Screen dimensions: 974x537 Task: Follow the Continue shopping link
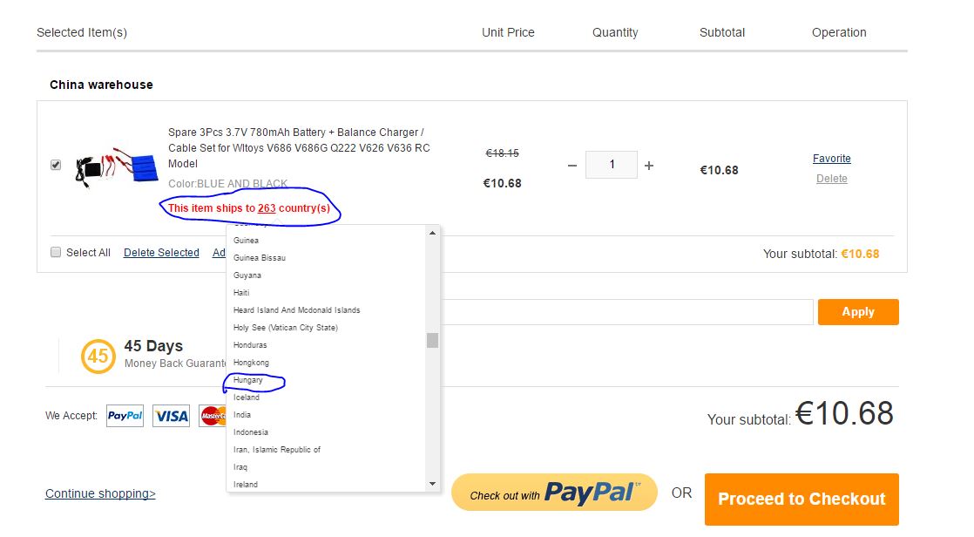100,493
